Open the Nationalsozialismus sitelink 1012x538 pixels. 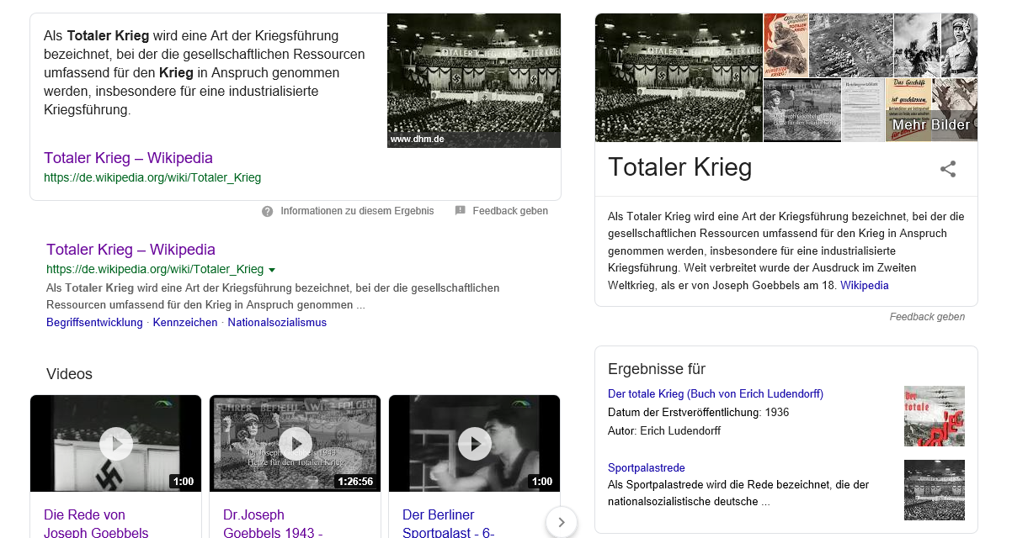(277, 322)
